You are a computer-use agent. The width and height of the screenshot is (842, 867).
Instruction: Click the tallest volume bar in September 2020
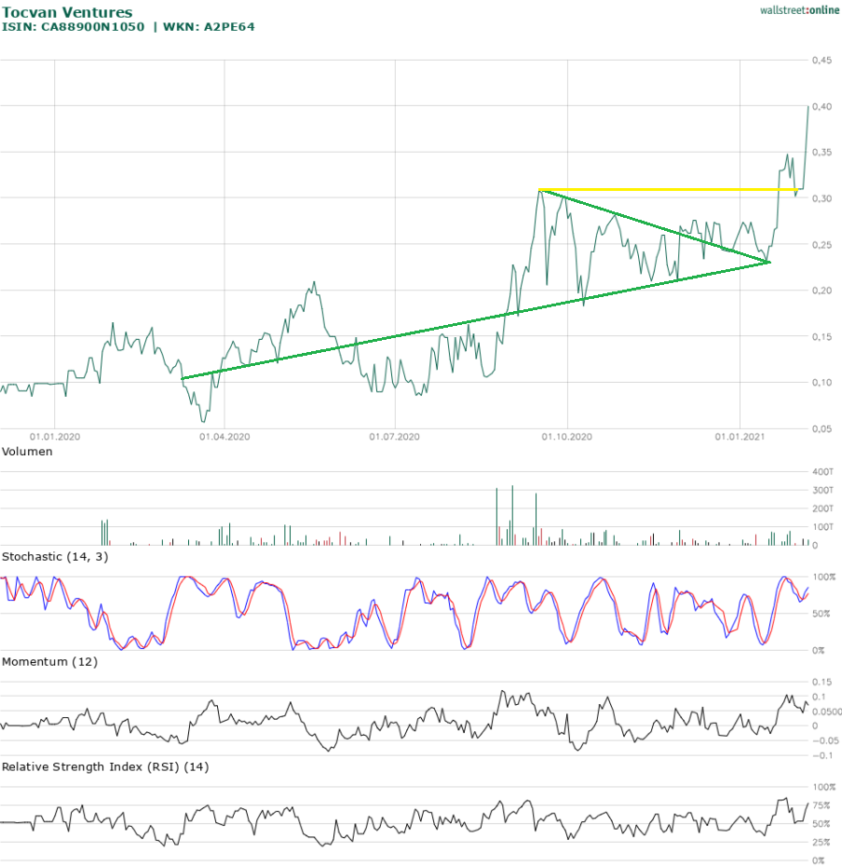[x=512, y=515]
